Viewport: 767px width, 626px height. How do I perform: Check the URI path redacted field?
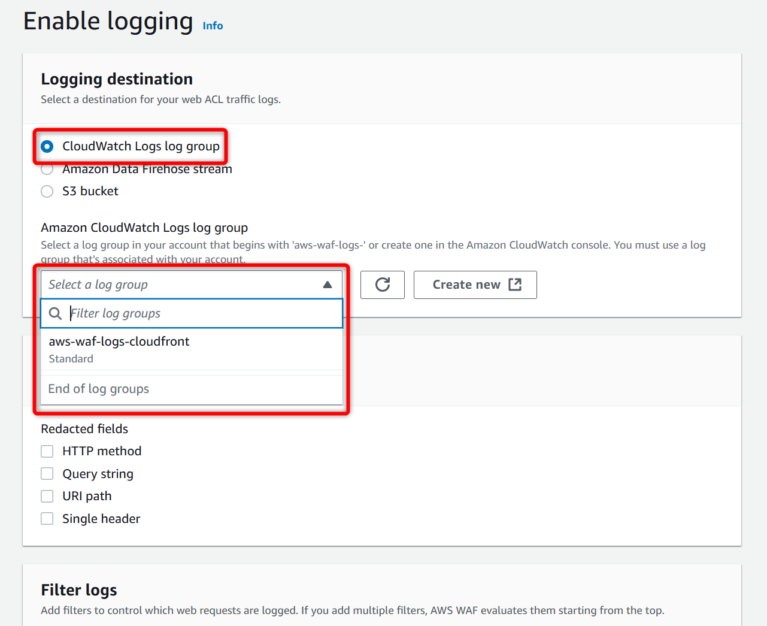point(47,496)
